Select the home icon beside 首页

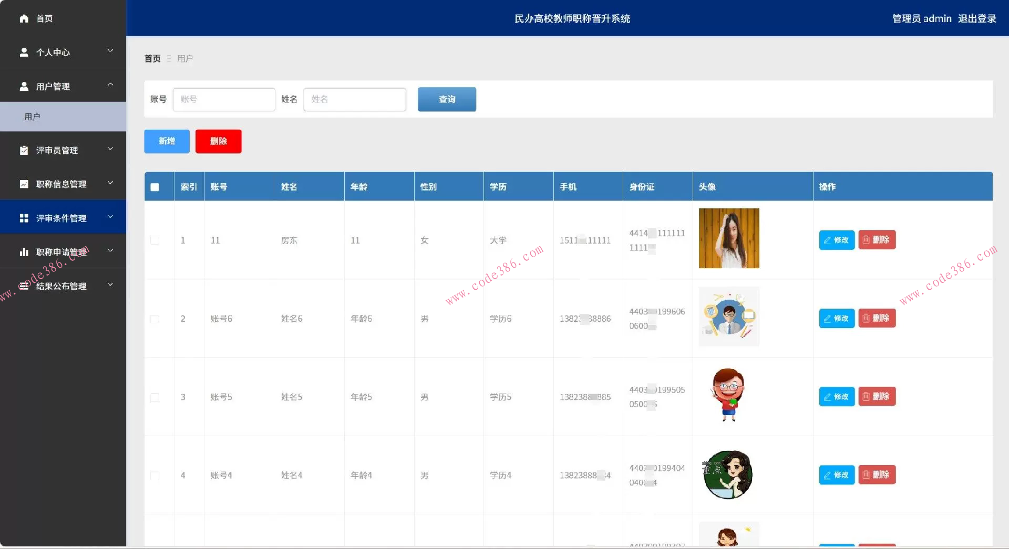point(24,18)
